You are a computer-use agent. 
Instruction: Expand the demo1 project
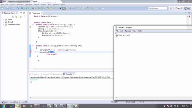click(3, 22)
